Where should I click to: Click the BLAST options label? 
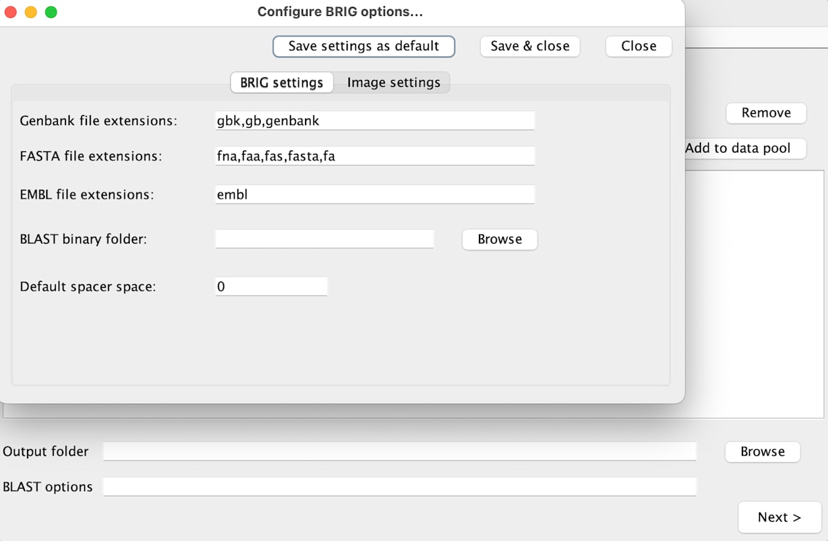[x=48, y=486]
